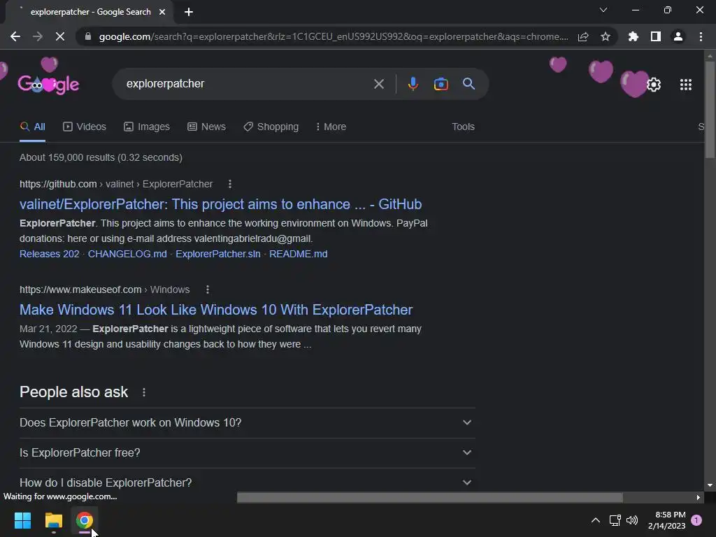Open the Chrome profile icon
Screen dimensions: 716x537
pyautogui.click(x=678, y=36)
